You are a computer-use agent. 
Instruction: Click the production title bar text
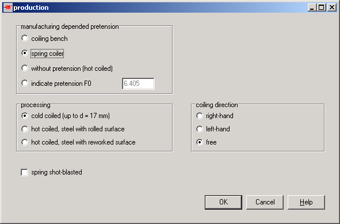pos(31,7)
